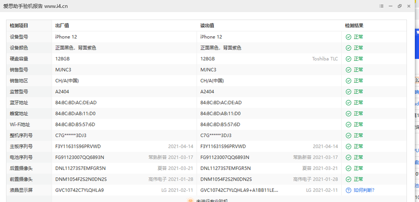Open the 如何判断? help link
This screenshot has width=419, height=202.
coord(364,190)
